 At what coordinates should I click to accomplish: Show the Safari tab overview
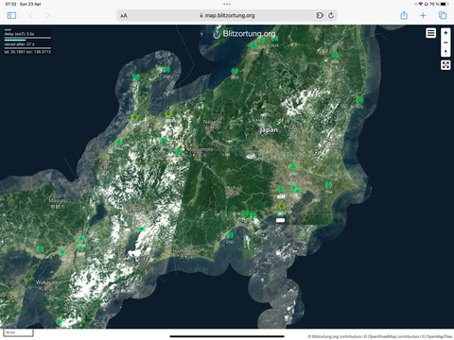[443, 15]
